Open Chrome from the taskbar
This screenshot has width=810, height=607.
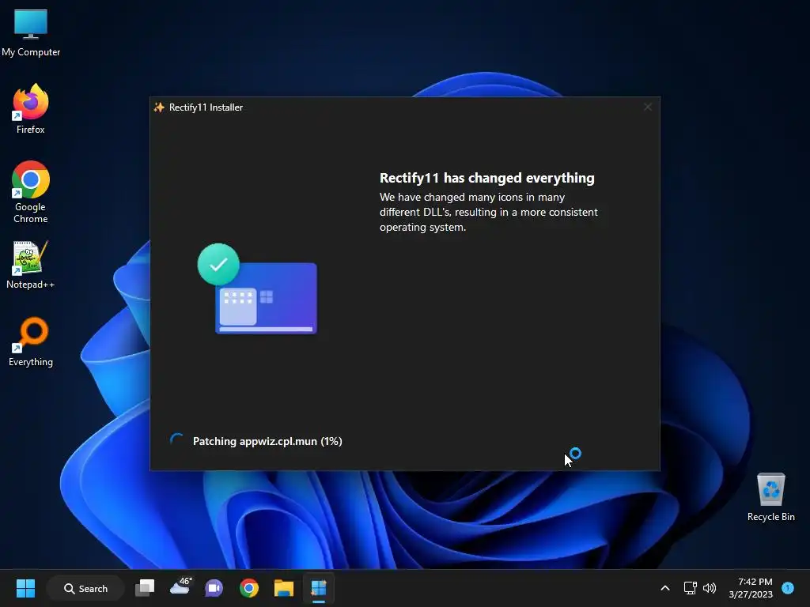pyautogui.click(x=249, y=588)
